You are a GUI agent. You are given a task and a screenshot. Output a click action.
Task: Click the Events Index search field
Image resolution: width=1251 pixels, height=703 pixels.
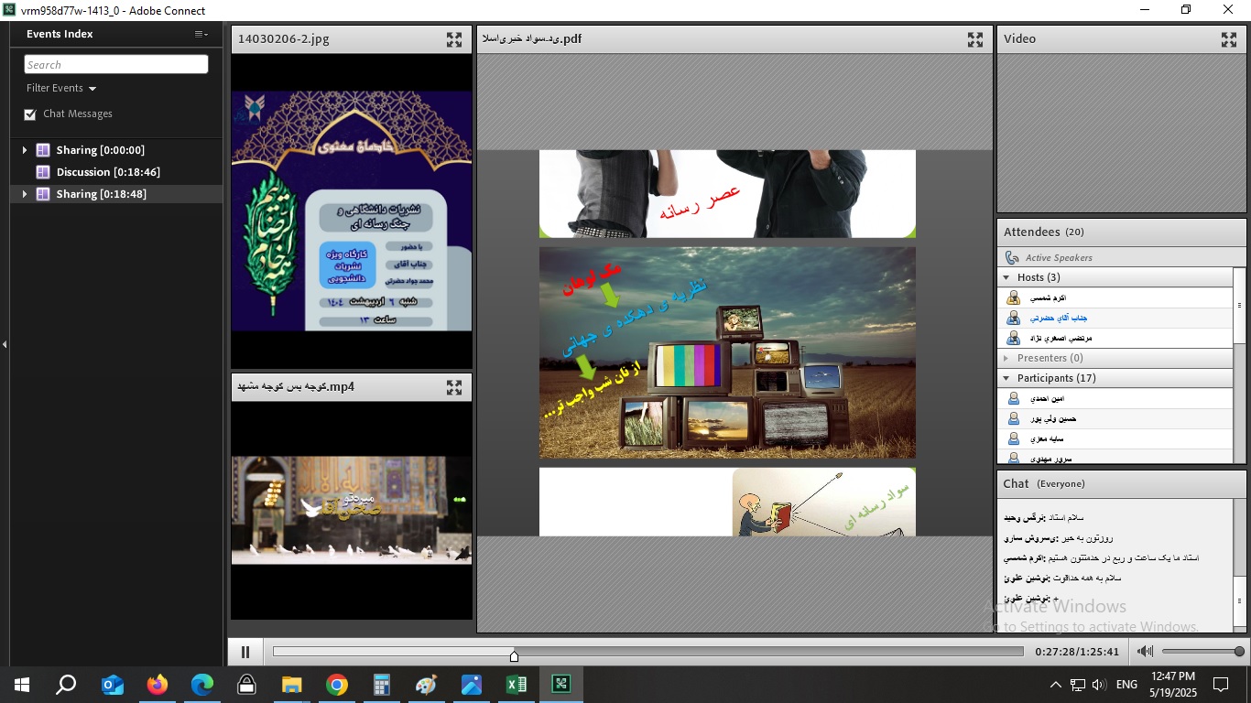116,65
